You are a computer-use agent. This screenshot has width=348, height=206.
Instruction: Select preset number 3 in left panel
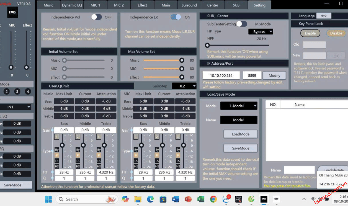(x=17, y=91)
